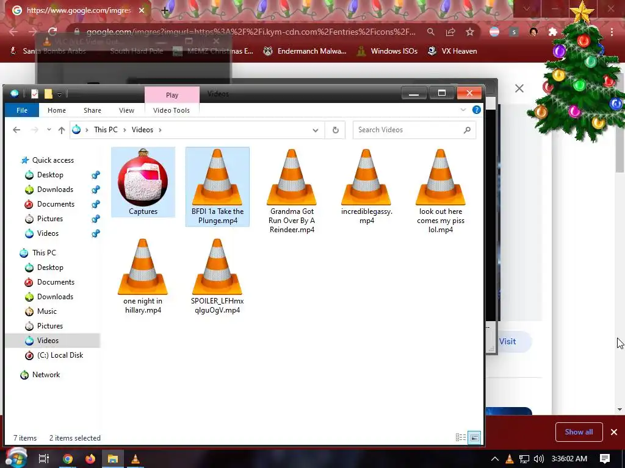Open the volume control in system tray
This screenshot has height=468, width=625.
tap(538, 459)
